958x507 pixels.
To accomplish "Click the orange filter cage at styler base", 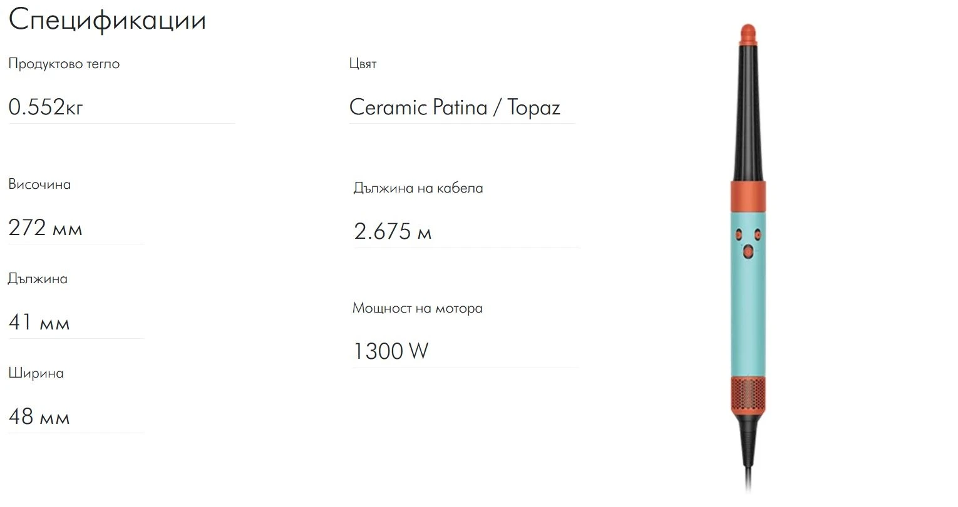I will [748, 396].
